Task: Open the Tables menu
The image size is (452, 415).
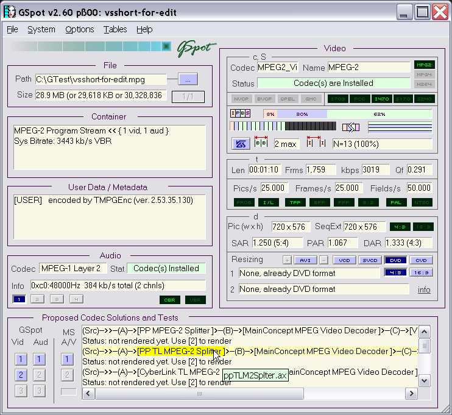Action: 115,29
